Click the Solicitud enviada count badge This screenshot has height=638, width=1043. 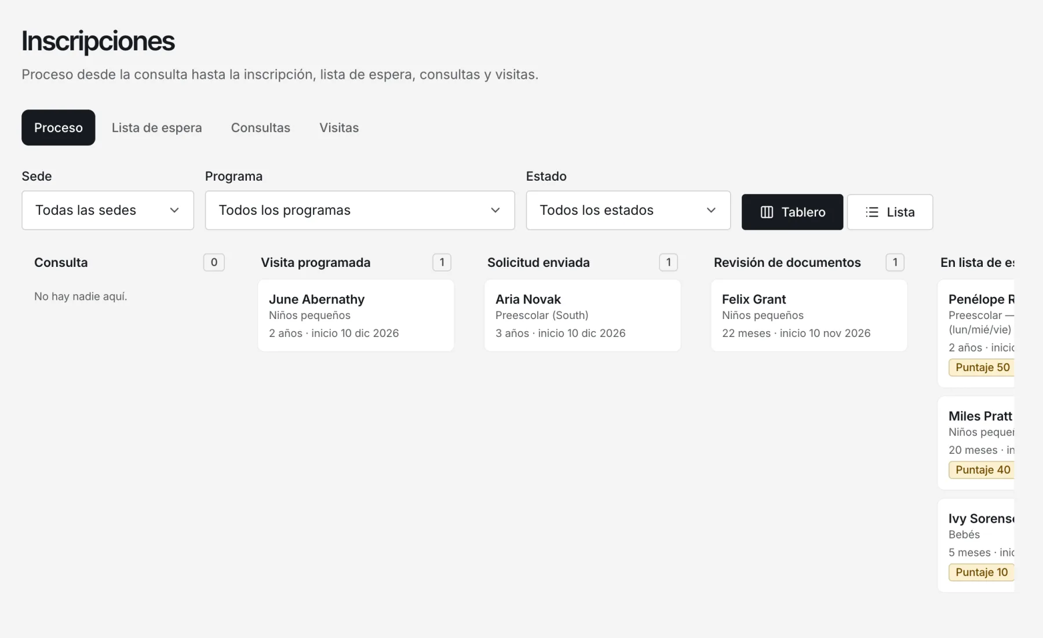pos(668,262)
